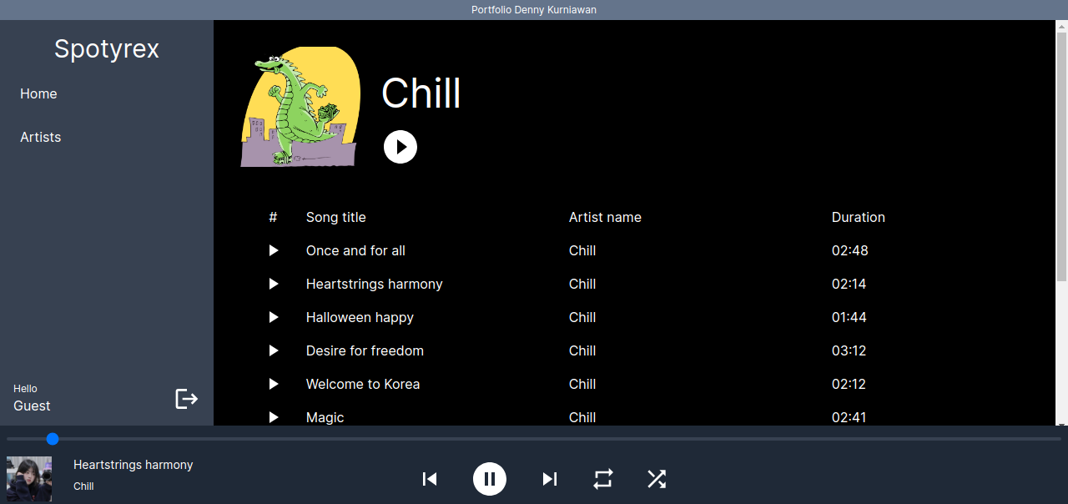The image size is (1068, 504).
Task: Play the song Desire for freedom
Action: 274,350
